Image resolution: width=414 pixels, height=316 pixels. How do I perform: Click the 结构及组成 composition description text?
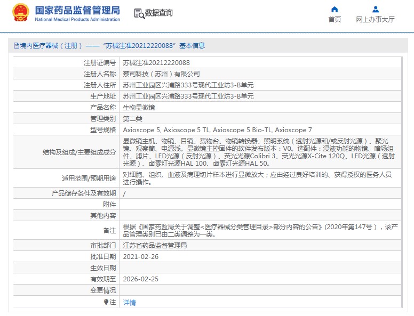click(x=259, y=152)
